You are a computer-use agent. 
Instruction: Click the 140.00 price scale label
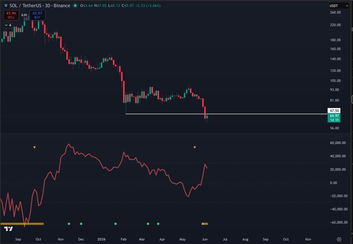coord(335,59)
